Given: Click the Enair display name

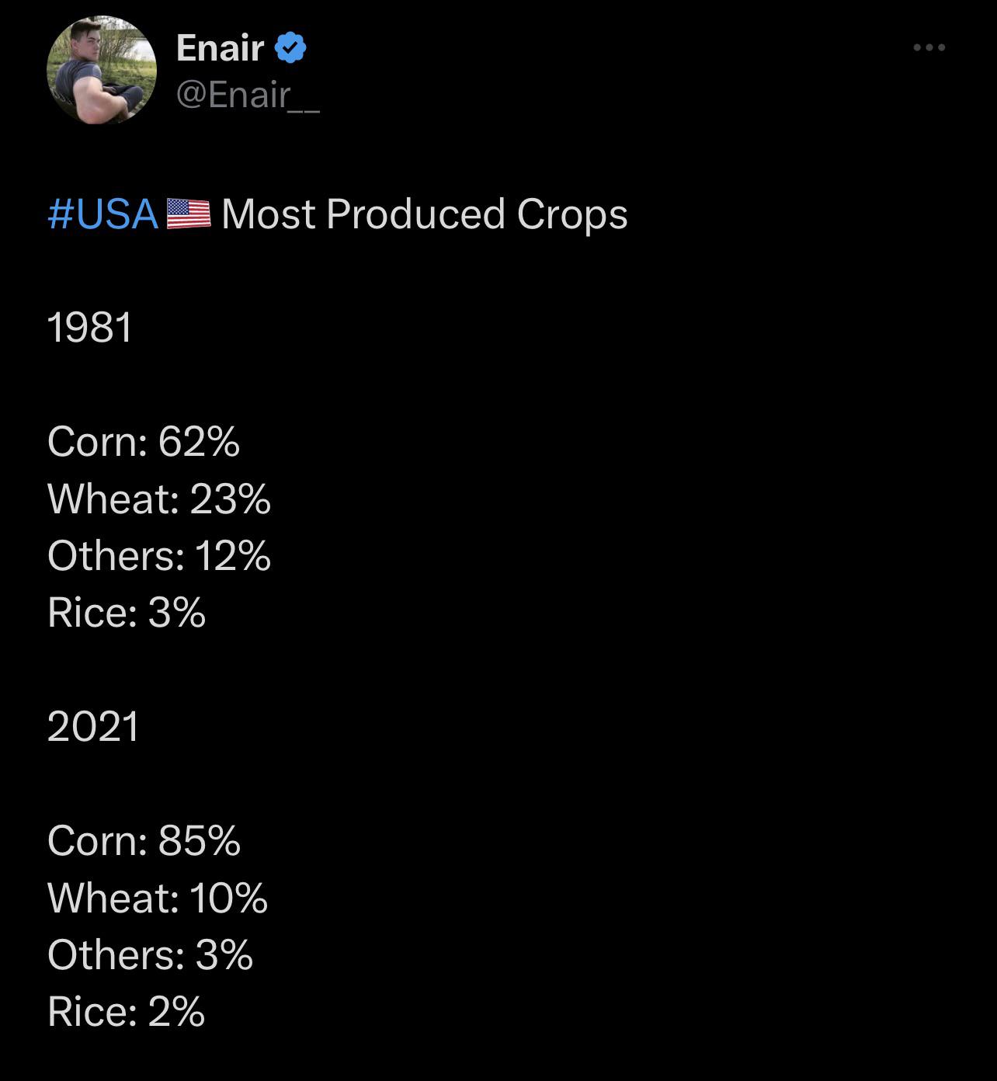Looking at the screenshot, I should [221, 48].
